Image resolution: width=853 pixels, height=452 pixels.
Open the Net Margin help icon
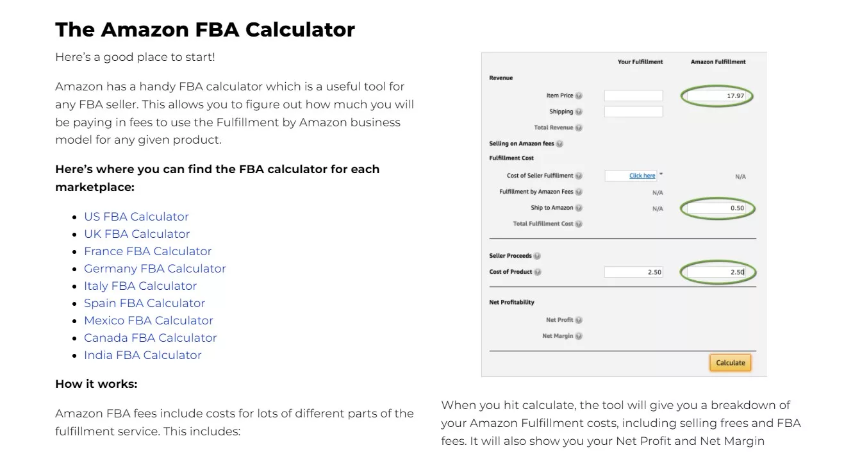(579, 335)
